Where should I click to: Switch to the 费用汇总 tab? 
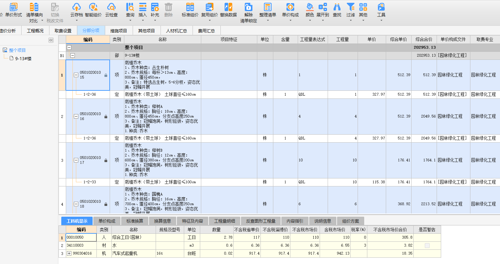[206, 31]
